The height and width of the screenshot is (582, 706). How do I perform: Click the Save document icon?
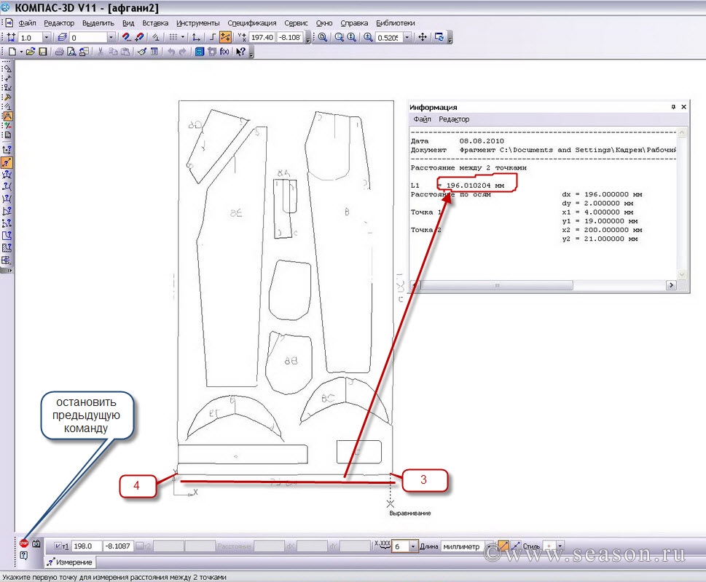tap(43, 52)
